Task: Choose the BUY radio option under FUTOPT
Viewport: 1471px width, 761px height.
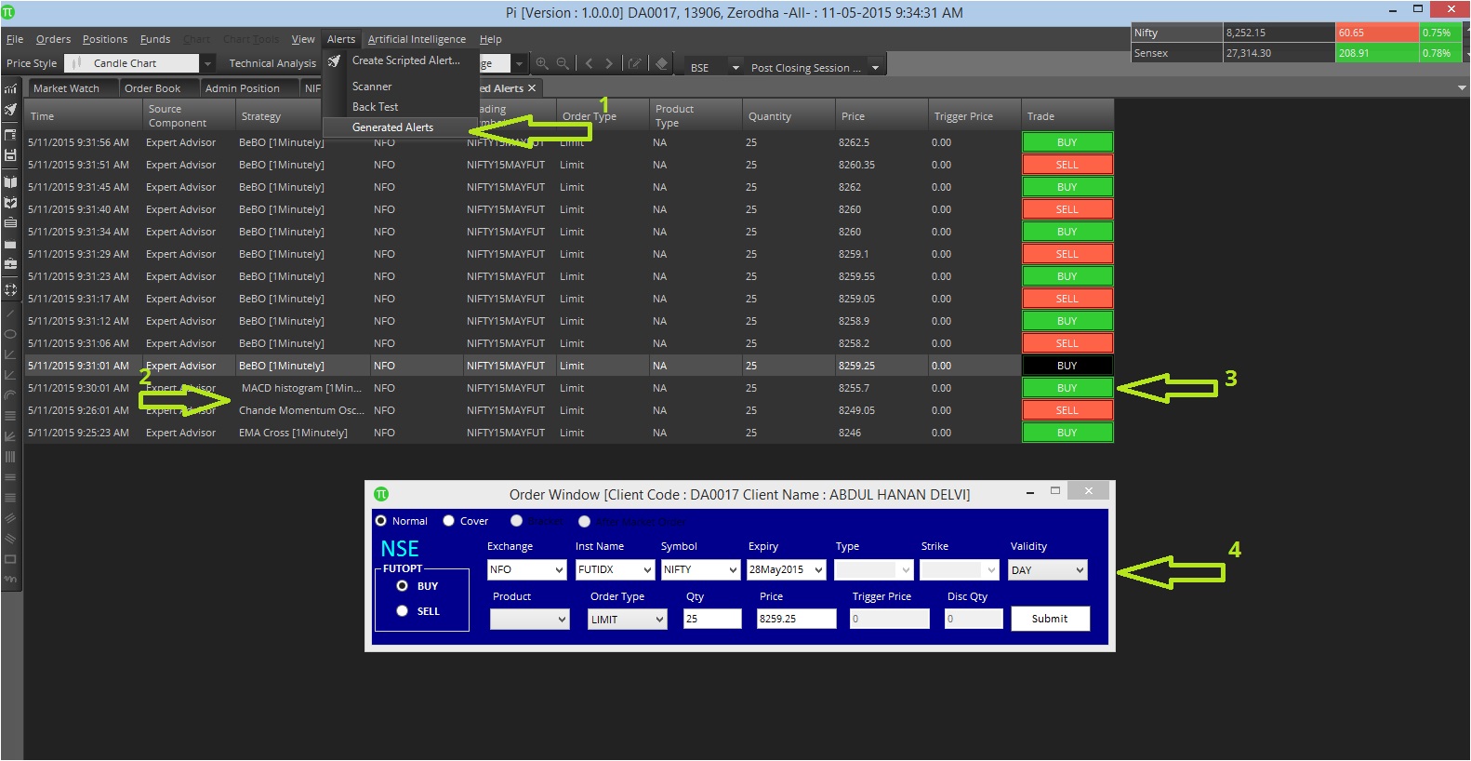Action: click(x=403, y=586)
